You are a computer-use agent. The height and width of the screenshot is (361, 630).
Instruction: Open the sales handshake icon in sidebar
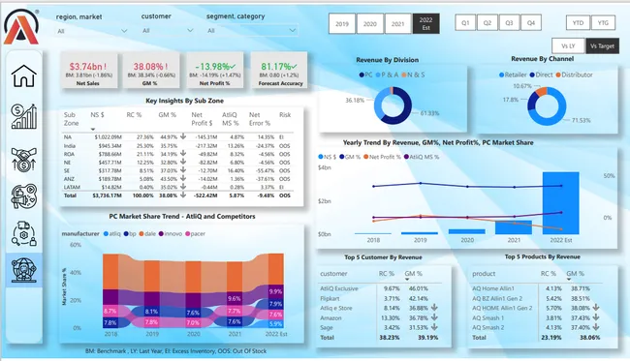pyautogui.click(x=24, y=160)
